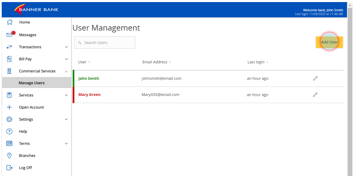355x176 pixels.
Task: Click the Settings gear icon
Action: pos(9,119)
